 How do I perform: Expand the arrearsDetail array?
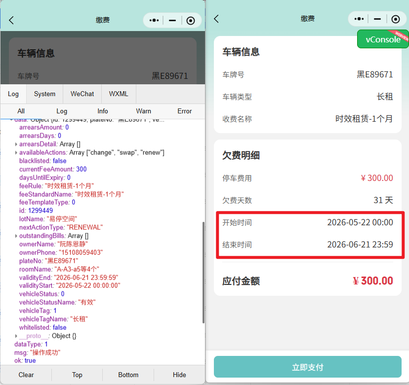pos(16,144)
